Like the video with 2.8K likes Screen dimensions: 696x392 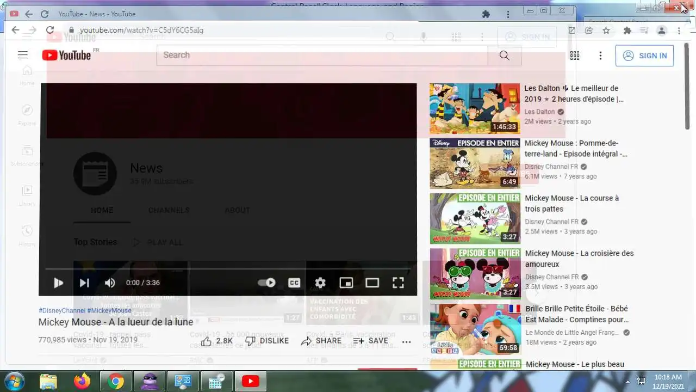tap(216, 341)
